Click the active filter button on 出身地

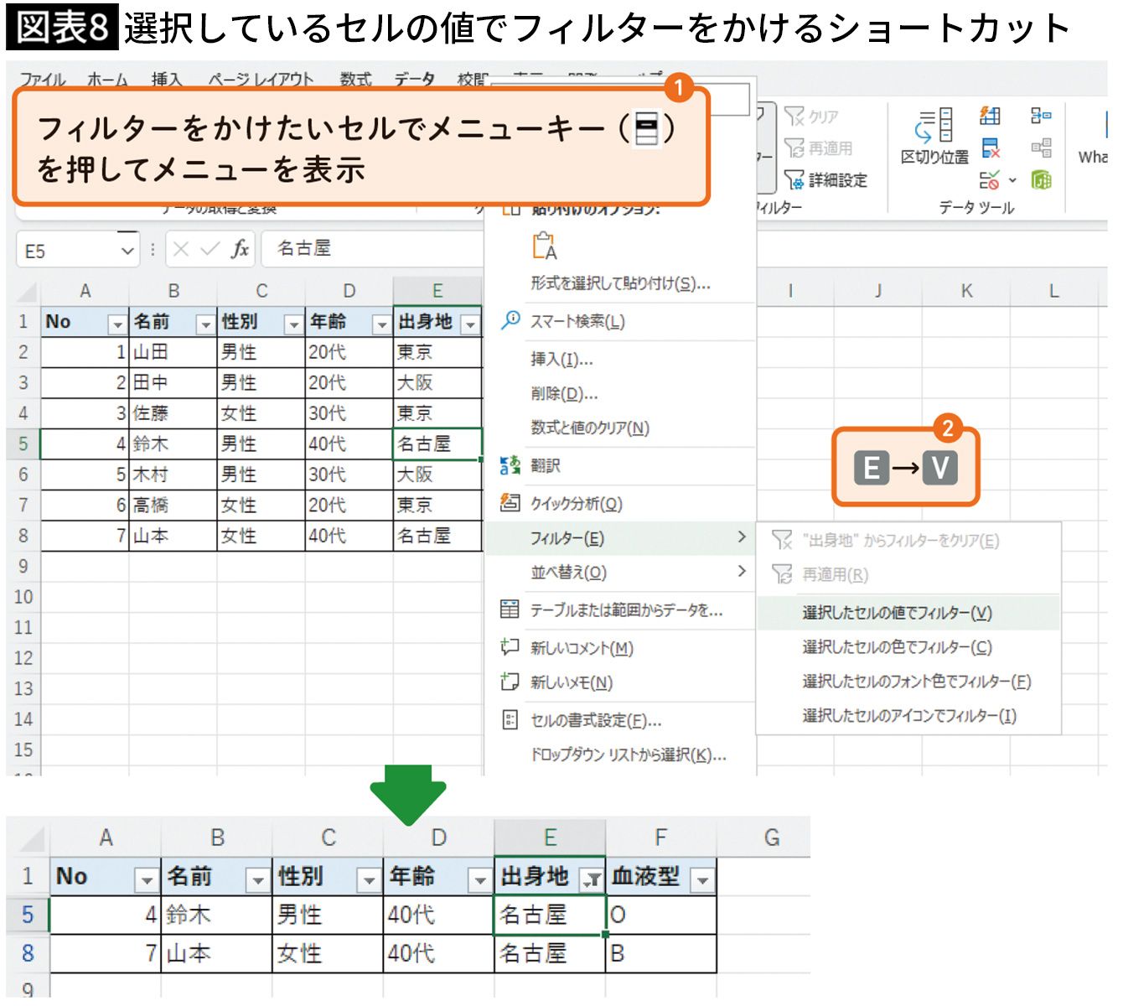point(592,879)
